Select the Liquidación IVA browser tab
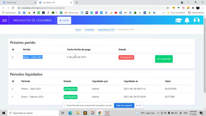 point(55,3)
